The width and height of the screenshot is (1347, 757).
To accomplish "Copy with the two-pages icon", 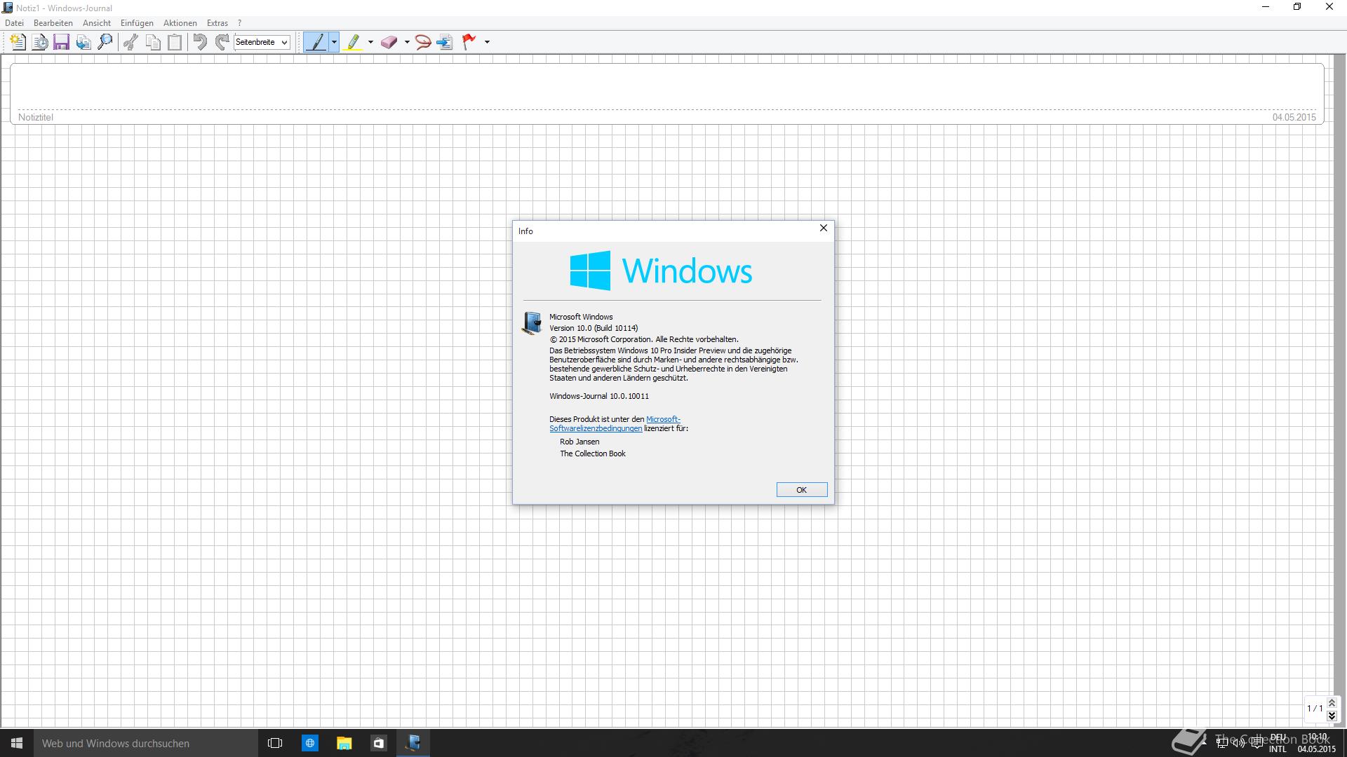I will 152,42.
